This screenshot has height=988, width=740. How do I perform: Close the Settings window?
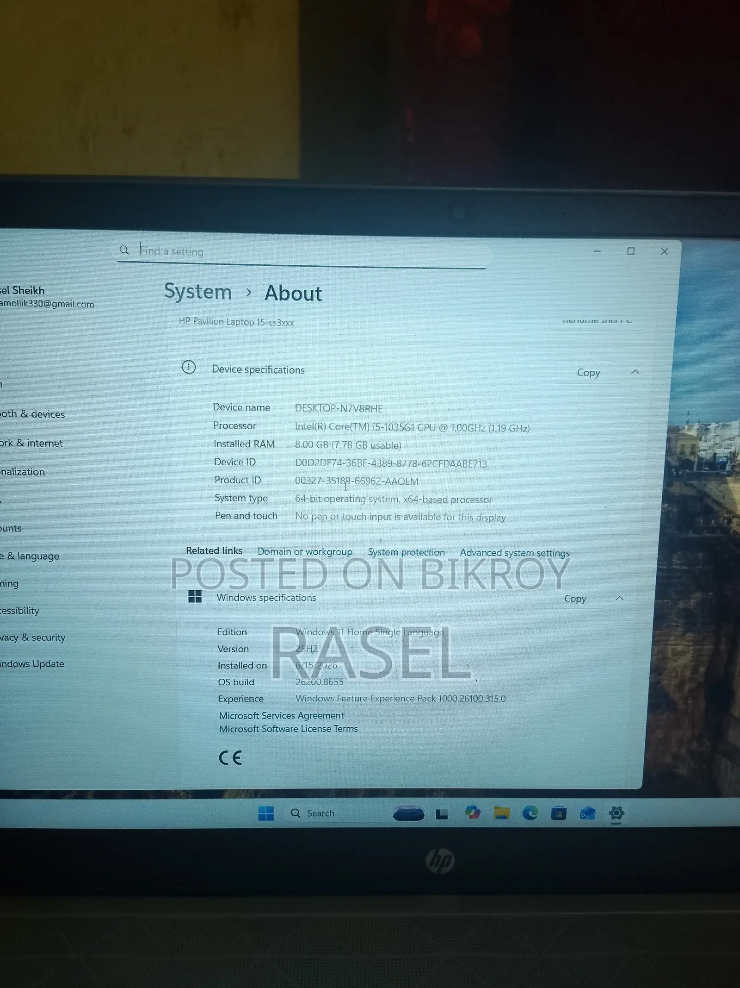664,251
